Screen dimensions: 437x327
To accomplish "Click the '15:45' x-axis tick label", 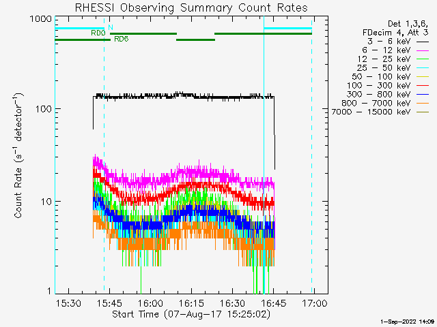I will [109, 303].
